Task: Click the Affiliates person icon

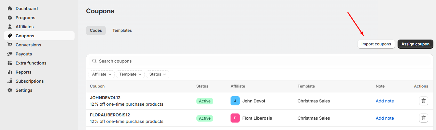Action: (10, 27)
